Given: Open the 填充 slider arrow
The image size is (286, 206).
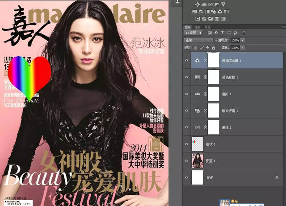Looking at the screenshot, I should point(243,48).
